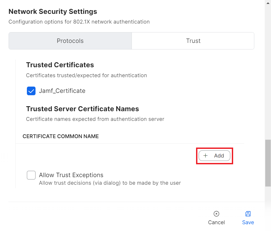Click the Allow Trust Exceptions label

pyautogui.click(x=71, y=175)
